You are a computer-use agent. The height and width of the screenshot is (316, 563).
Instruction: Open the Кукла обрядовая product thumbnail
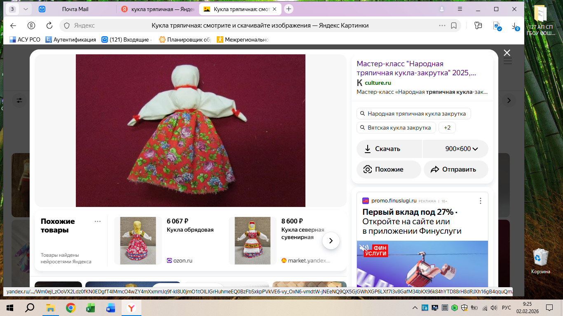pyautogui.click(x=138, y=241)
